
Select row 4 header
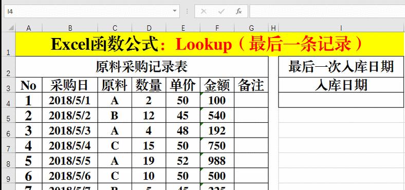(x=8, y=100)
